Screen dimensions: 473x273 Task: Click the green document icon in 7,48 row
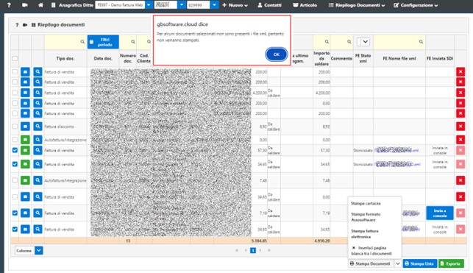pos(25,180)
